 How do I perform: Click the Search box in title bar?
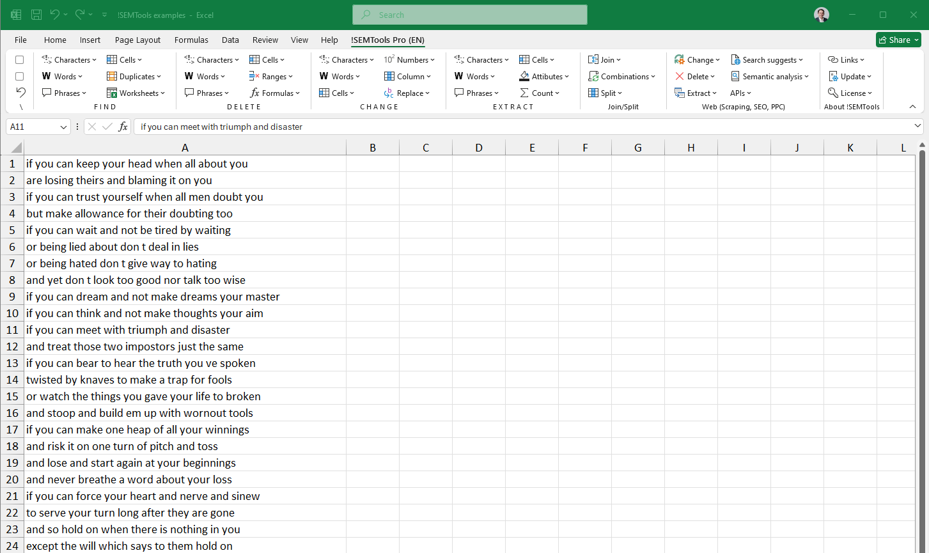tap(470, 15)
